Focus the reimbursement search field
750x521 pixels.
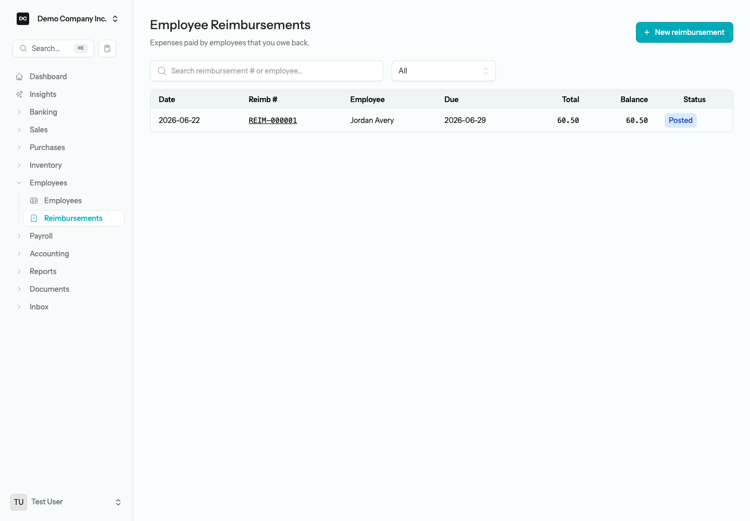[267, 71]
